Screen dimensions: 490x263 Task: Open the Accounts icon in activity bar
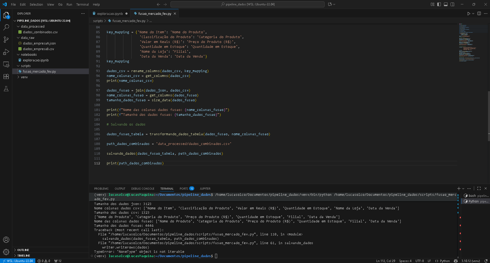point(6,240)
